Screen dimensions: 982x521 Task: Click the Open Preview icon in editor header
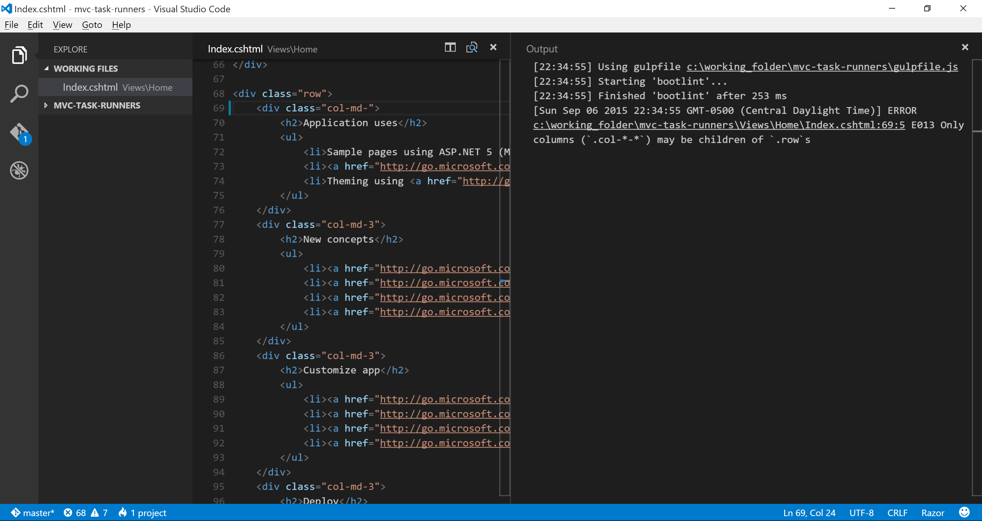pos(472,48)
